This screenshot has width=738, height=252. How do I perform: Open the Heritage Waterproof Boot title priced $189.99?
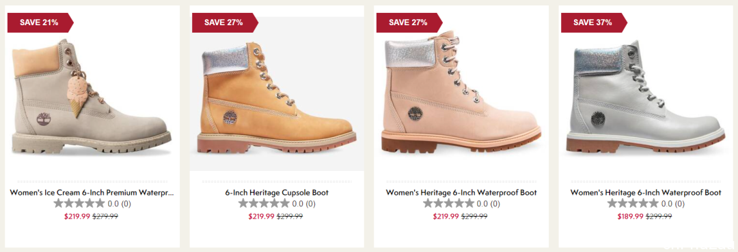pos(646,192)
